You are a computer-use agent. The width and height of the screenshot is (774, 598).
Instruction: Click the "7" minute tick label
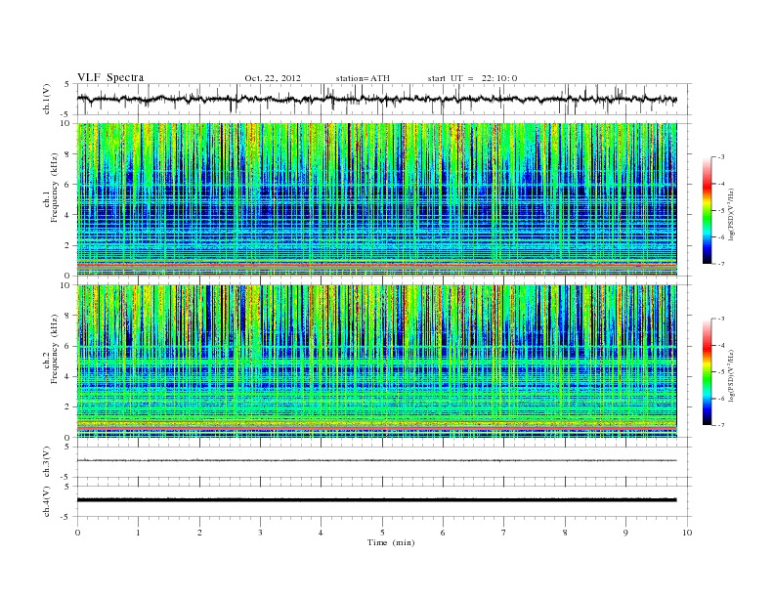[x=504, y=533]
